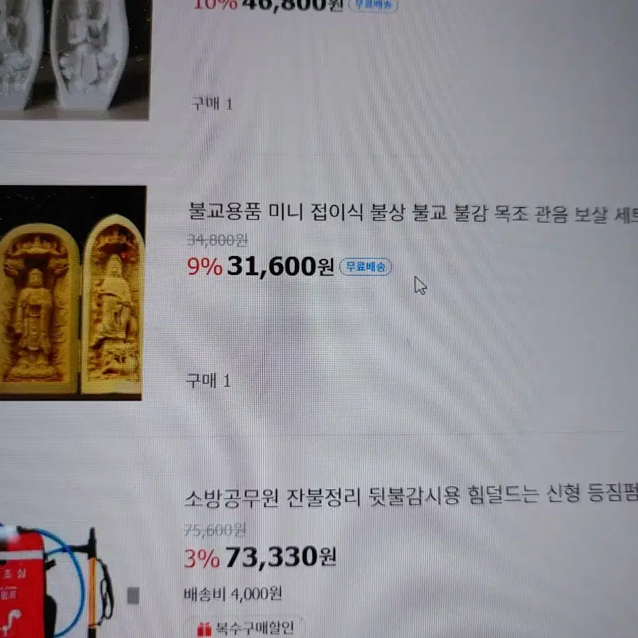Screen dimensions: 638x638
Task: Click 구매 1 under the Buddha shrine listing
Action: tap(208, 381)
